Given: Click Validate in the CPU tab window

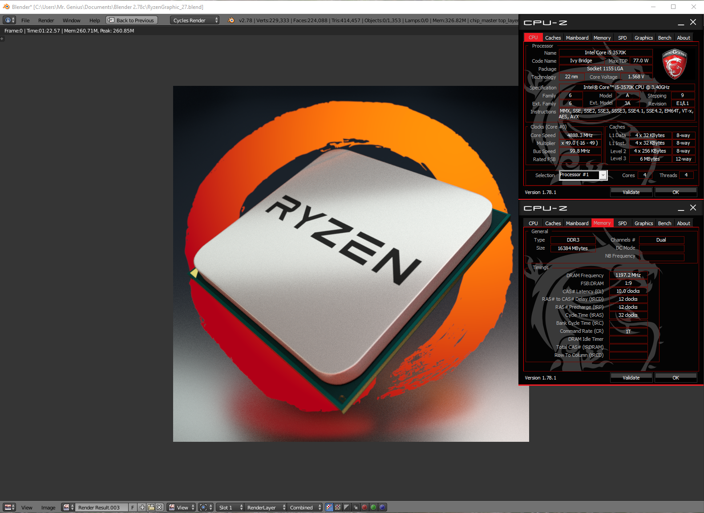Looking at the screenshot, I should [631, 192].
